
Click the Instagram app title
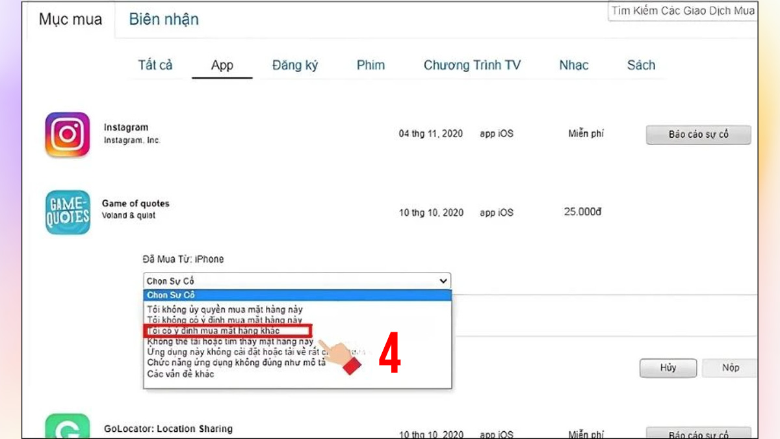126,127
